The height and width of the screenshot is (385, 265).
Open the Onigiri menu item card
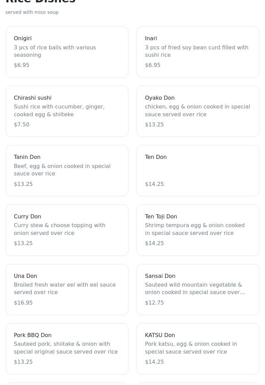coord(67,52)
